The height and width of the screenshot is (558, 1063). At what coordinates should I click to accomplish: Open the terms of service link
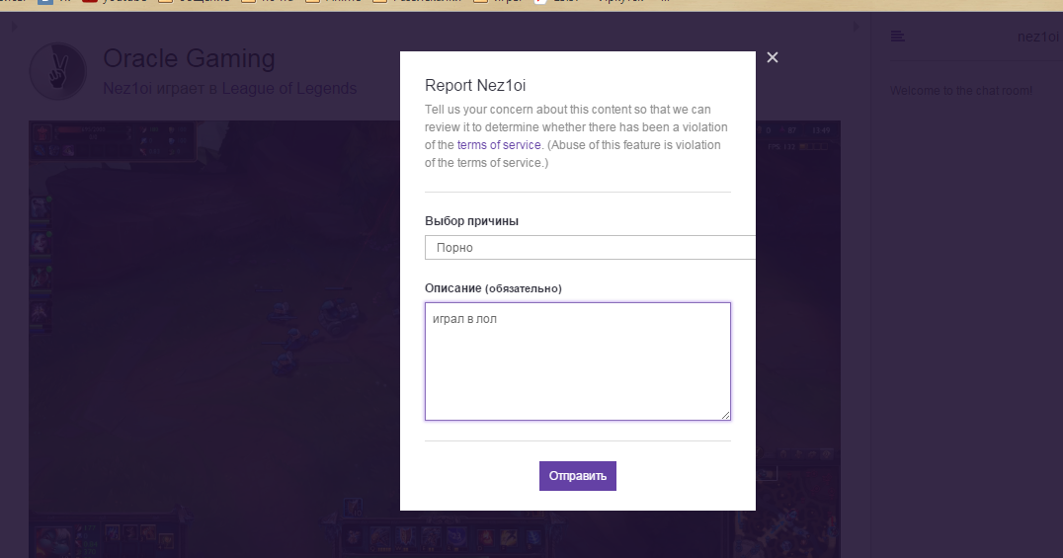click(x=499, y=145)
